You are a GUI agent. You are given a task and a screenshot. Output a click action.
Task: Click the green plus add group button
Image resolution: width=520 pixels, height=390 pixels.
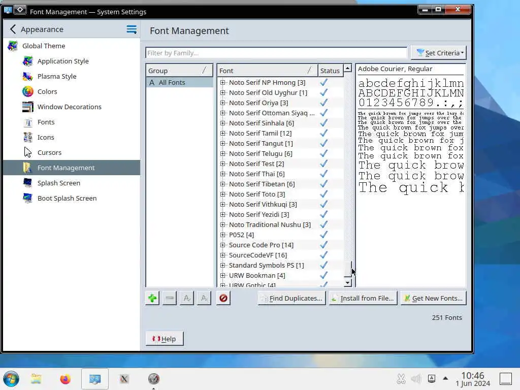[x=152, y=298]
